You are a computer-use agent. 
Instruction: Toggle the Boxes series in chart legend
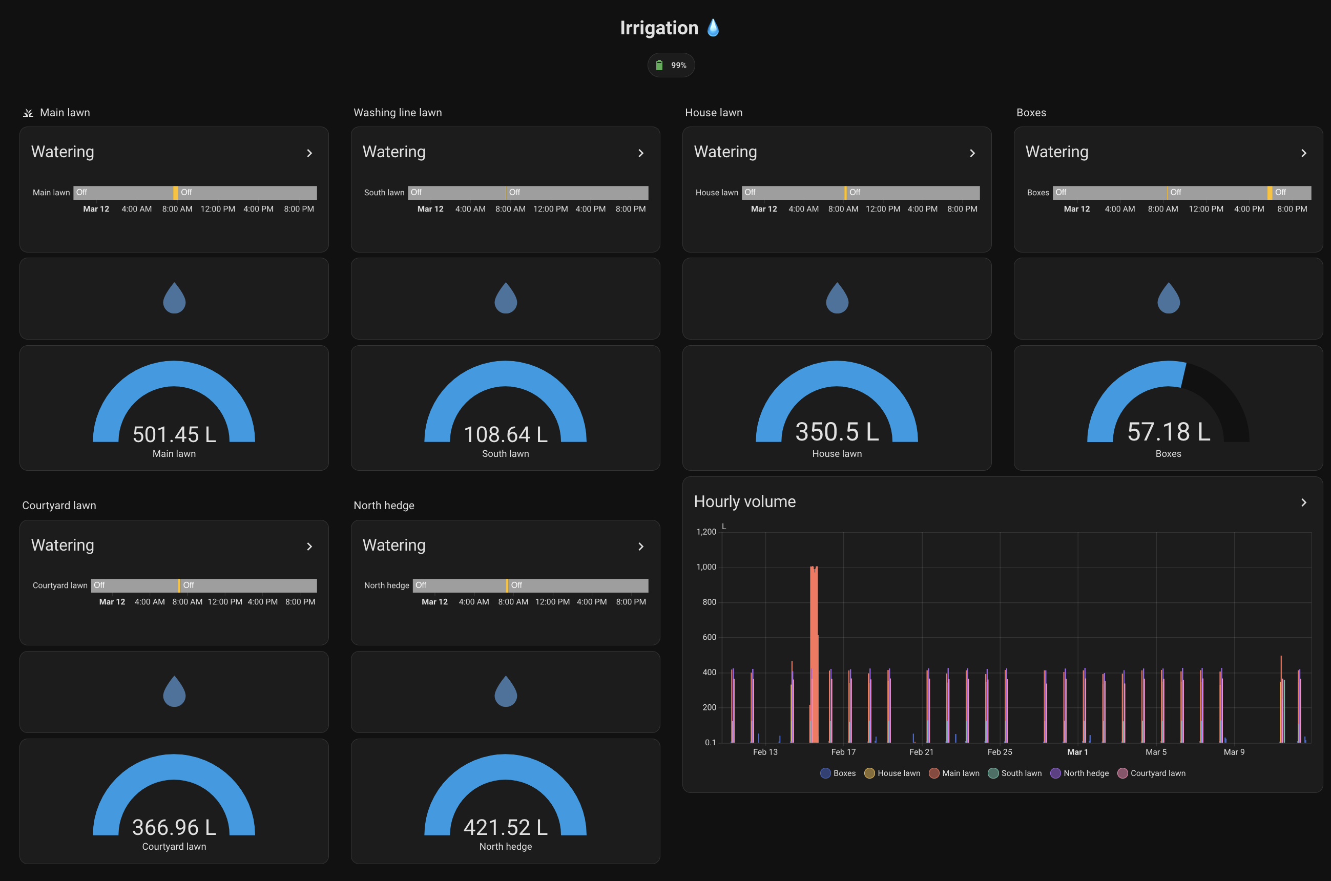839,772
